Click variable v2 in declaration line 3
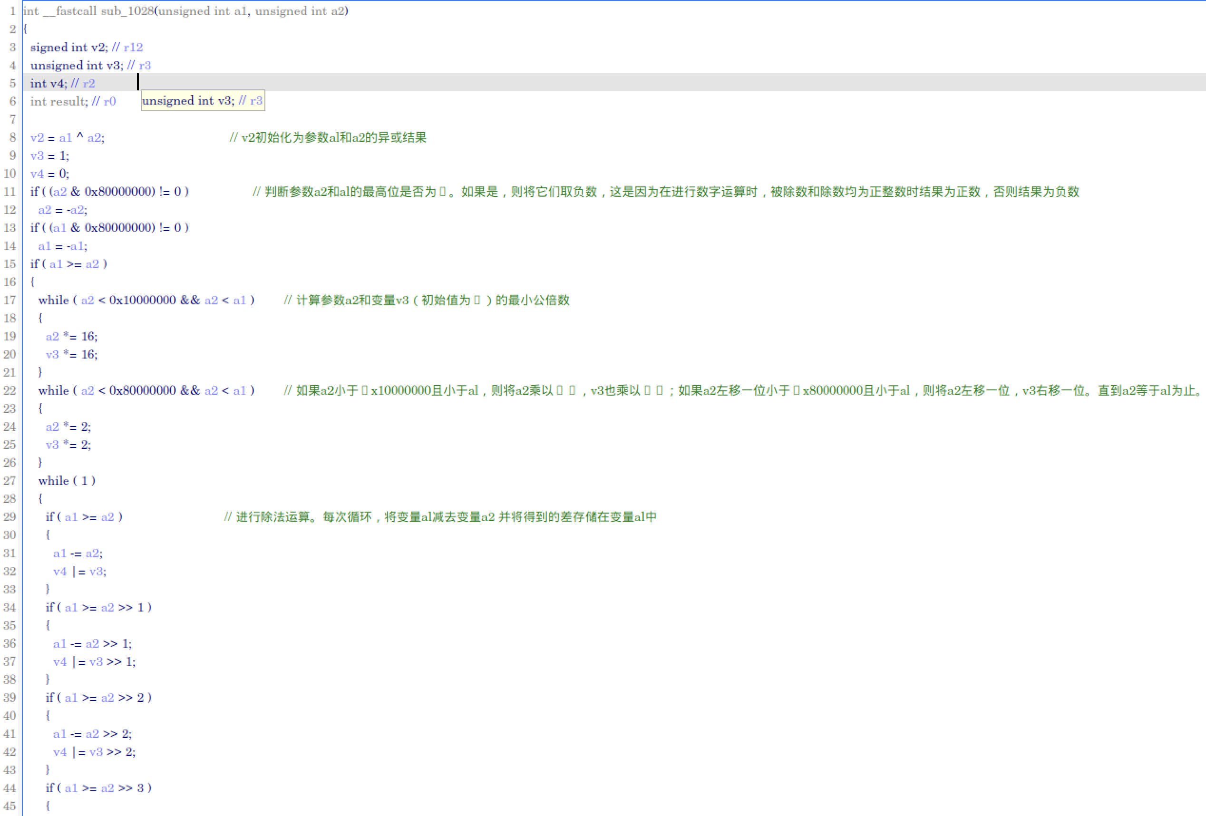1206x816 pixels. 98,47
